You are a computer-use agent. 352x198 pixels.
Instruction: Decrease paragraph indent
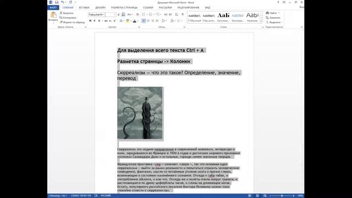(166, 15)
